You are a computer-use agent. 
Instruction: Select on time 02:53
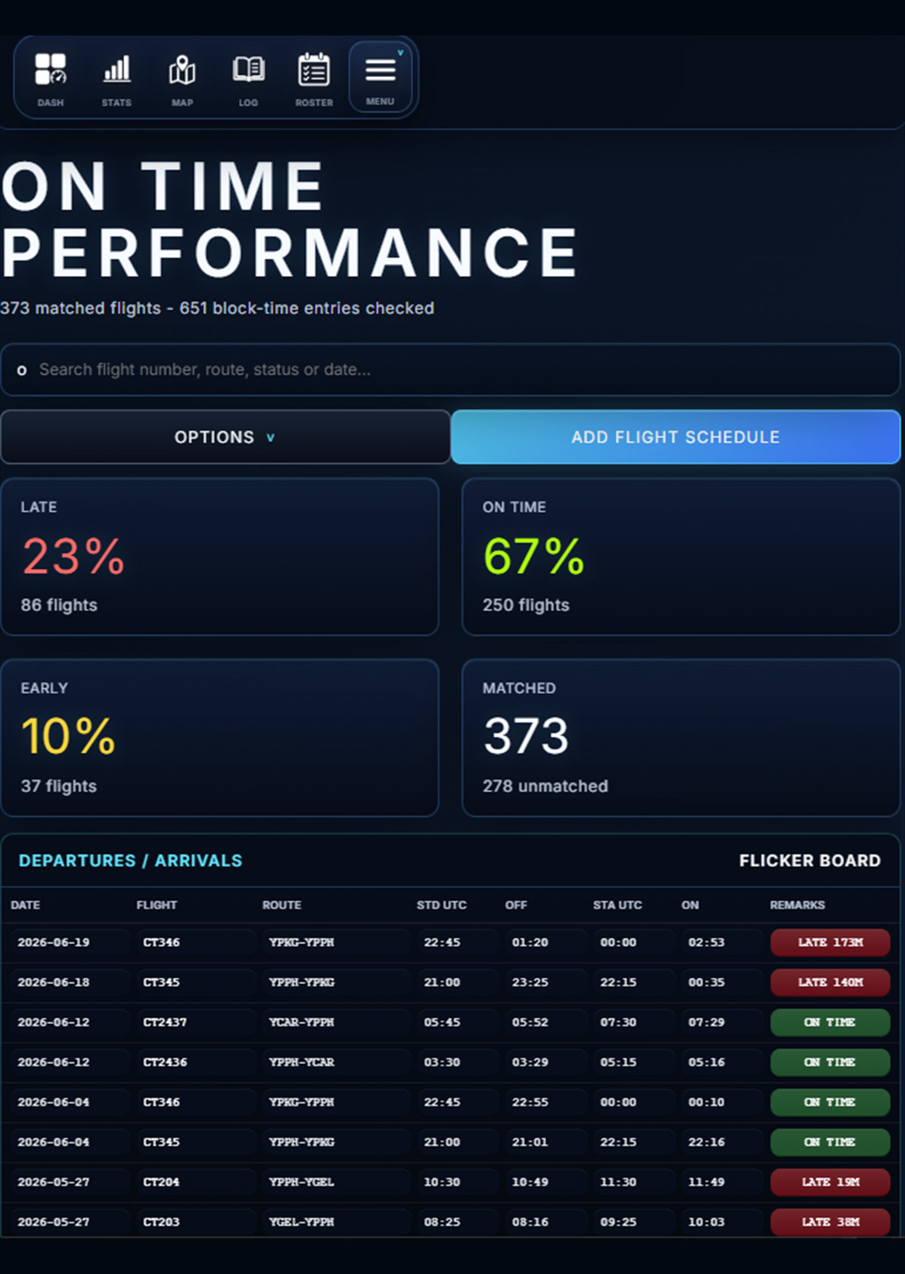pos(722,942)
